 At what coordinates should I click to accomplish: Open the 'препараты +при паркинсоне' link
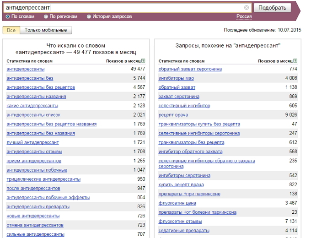pyautogui.click(x=189, y=194)
